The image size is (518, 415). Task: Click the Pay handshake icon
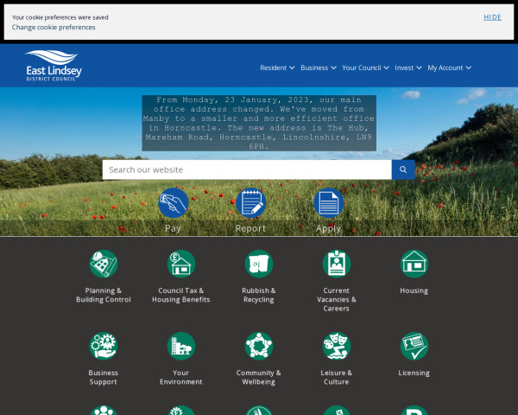pos(174,203)
